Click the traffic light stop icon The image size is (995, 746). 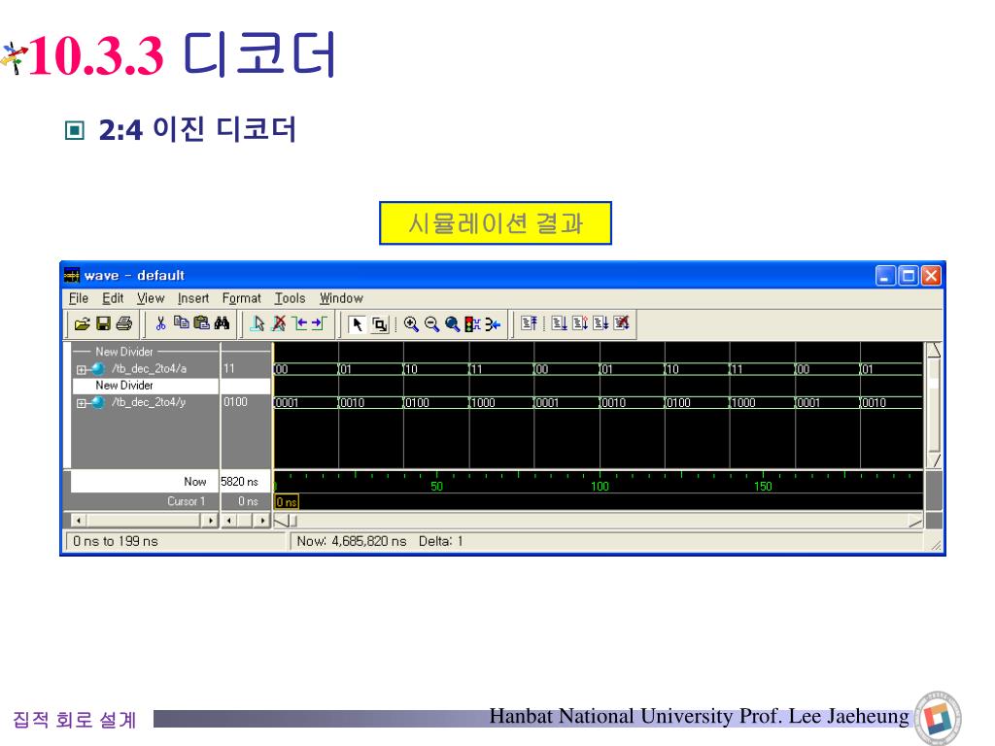tap(472, 324)
